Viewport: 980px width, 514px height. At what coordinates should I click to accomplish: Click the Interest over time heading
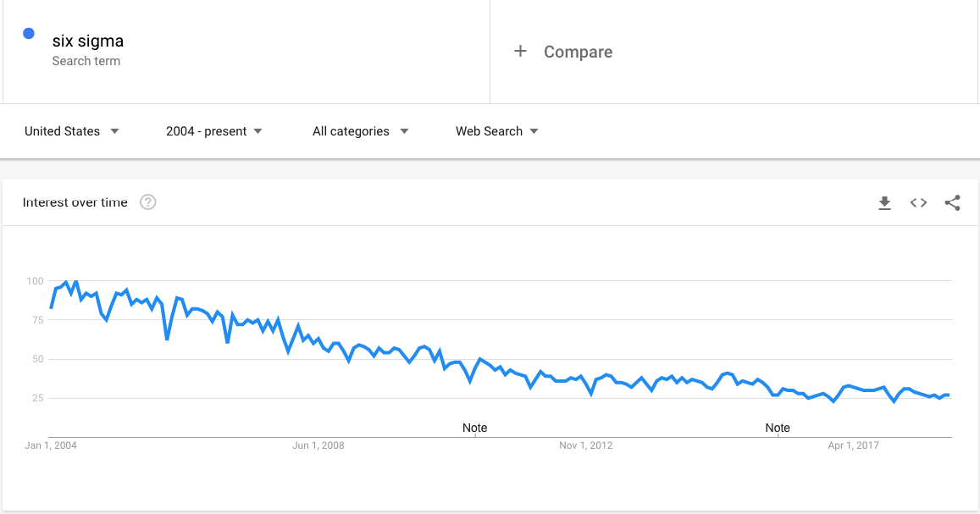click(75, 202)
